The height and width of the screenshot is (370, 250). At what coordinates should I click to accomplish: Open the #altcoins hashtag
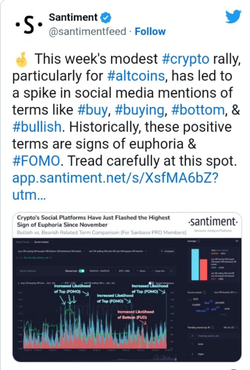click(x=136, y=76)
